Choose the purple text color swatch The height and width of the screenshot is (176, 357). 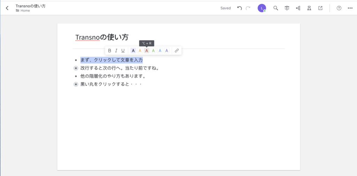point(167,51)
